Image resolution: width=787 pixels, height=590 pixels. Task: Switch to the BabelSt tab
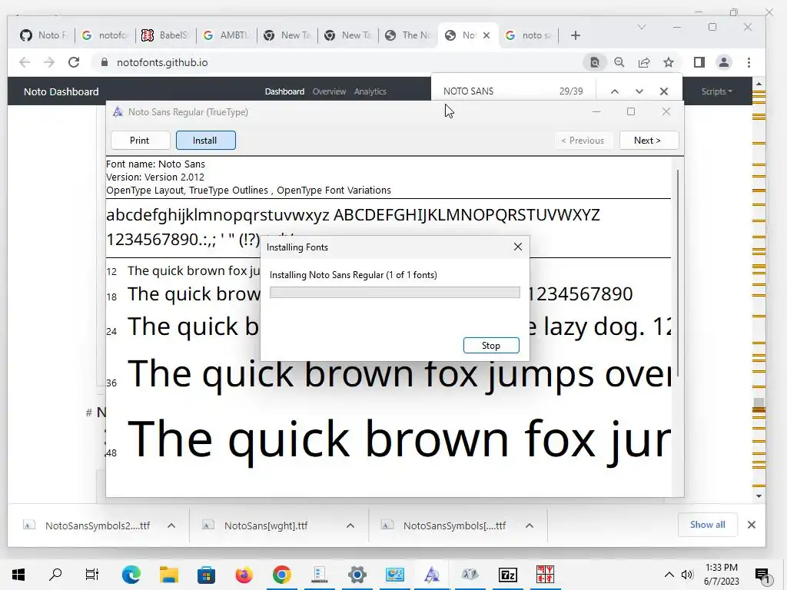[166, 35]
